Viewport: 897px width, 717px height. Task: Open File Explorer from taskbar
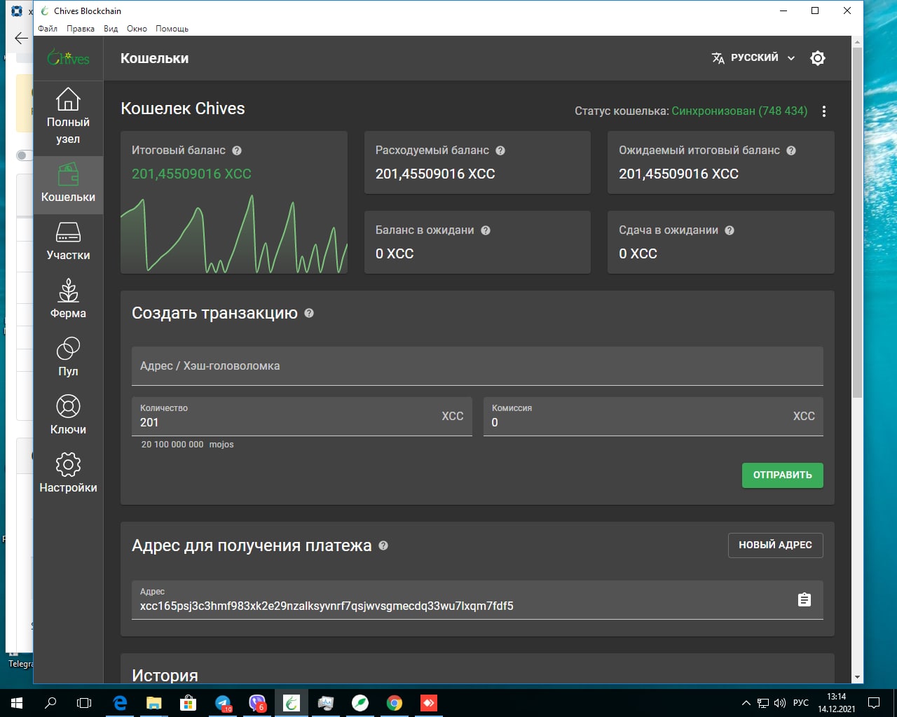click(x=154, y=702)
